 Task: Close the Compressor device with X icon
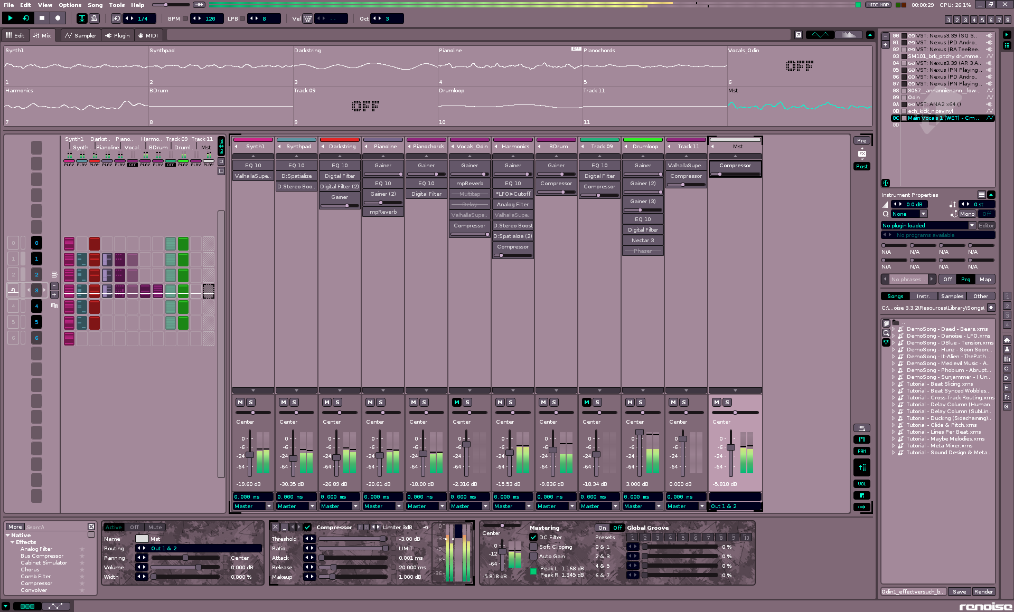[x=275, y=527]
